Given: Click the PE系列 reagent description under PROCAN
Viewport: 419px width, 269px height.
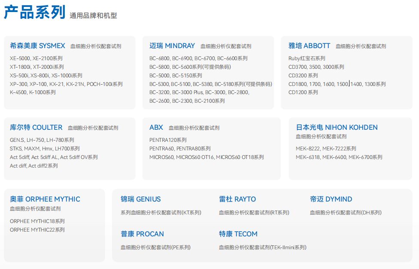Looking at the screenshot, I should 155,248.
